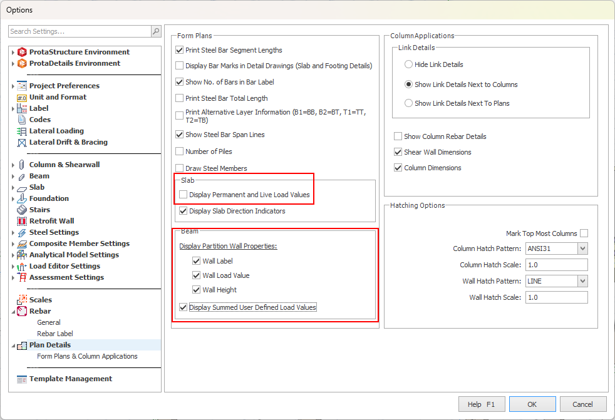
Task: Open the Codes settings page
Action: click(x=39, y=119)
